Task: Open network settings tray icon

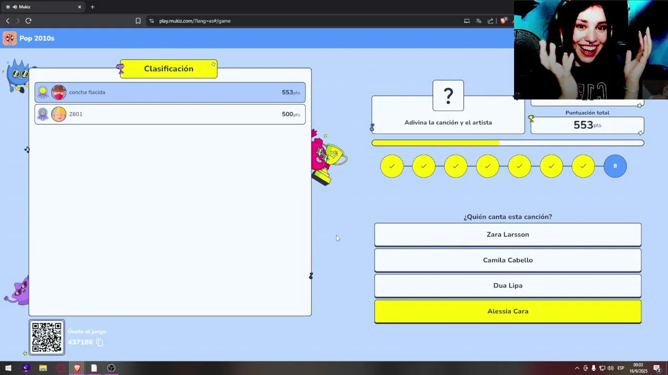Action: pos(602,368)
